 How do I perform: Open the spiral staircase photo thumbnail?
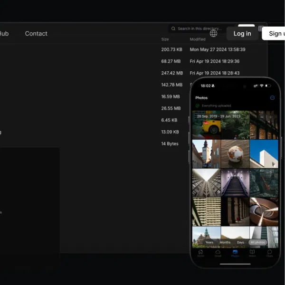click(x=264, y=212)
